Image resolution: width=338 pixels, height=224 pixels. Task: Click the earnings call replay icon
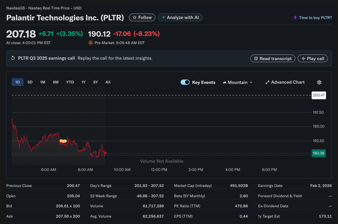[13, 58]
